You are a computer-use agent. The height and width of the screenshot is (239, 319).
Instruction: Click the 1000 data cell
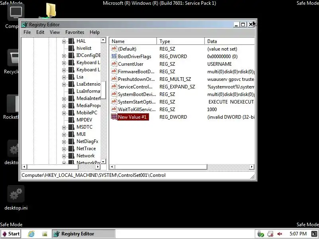click(212, 109)
